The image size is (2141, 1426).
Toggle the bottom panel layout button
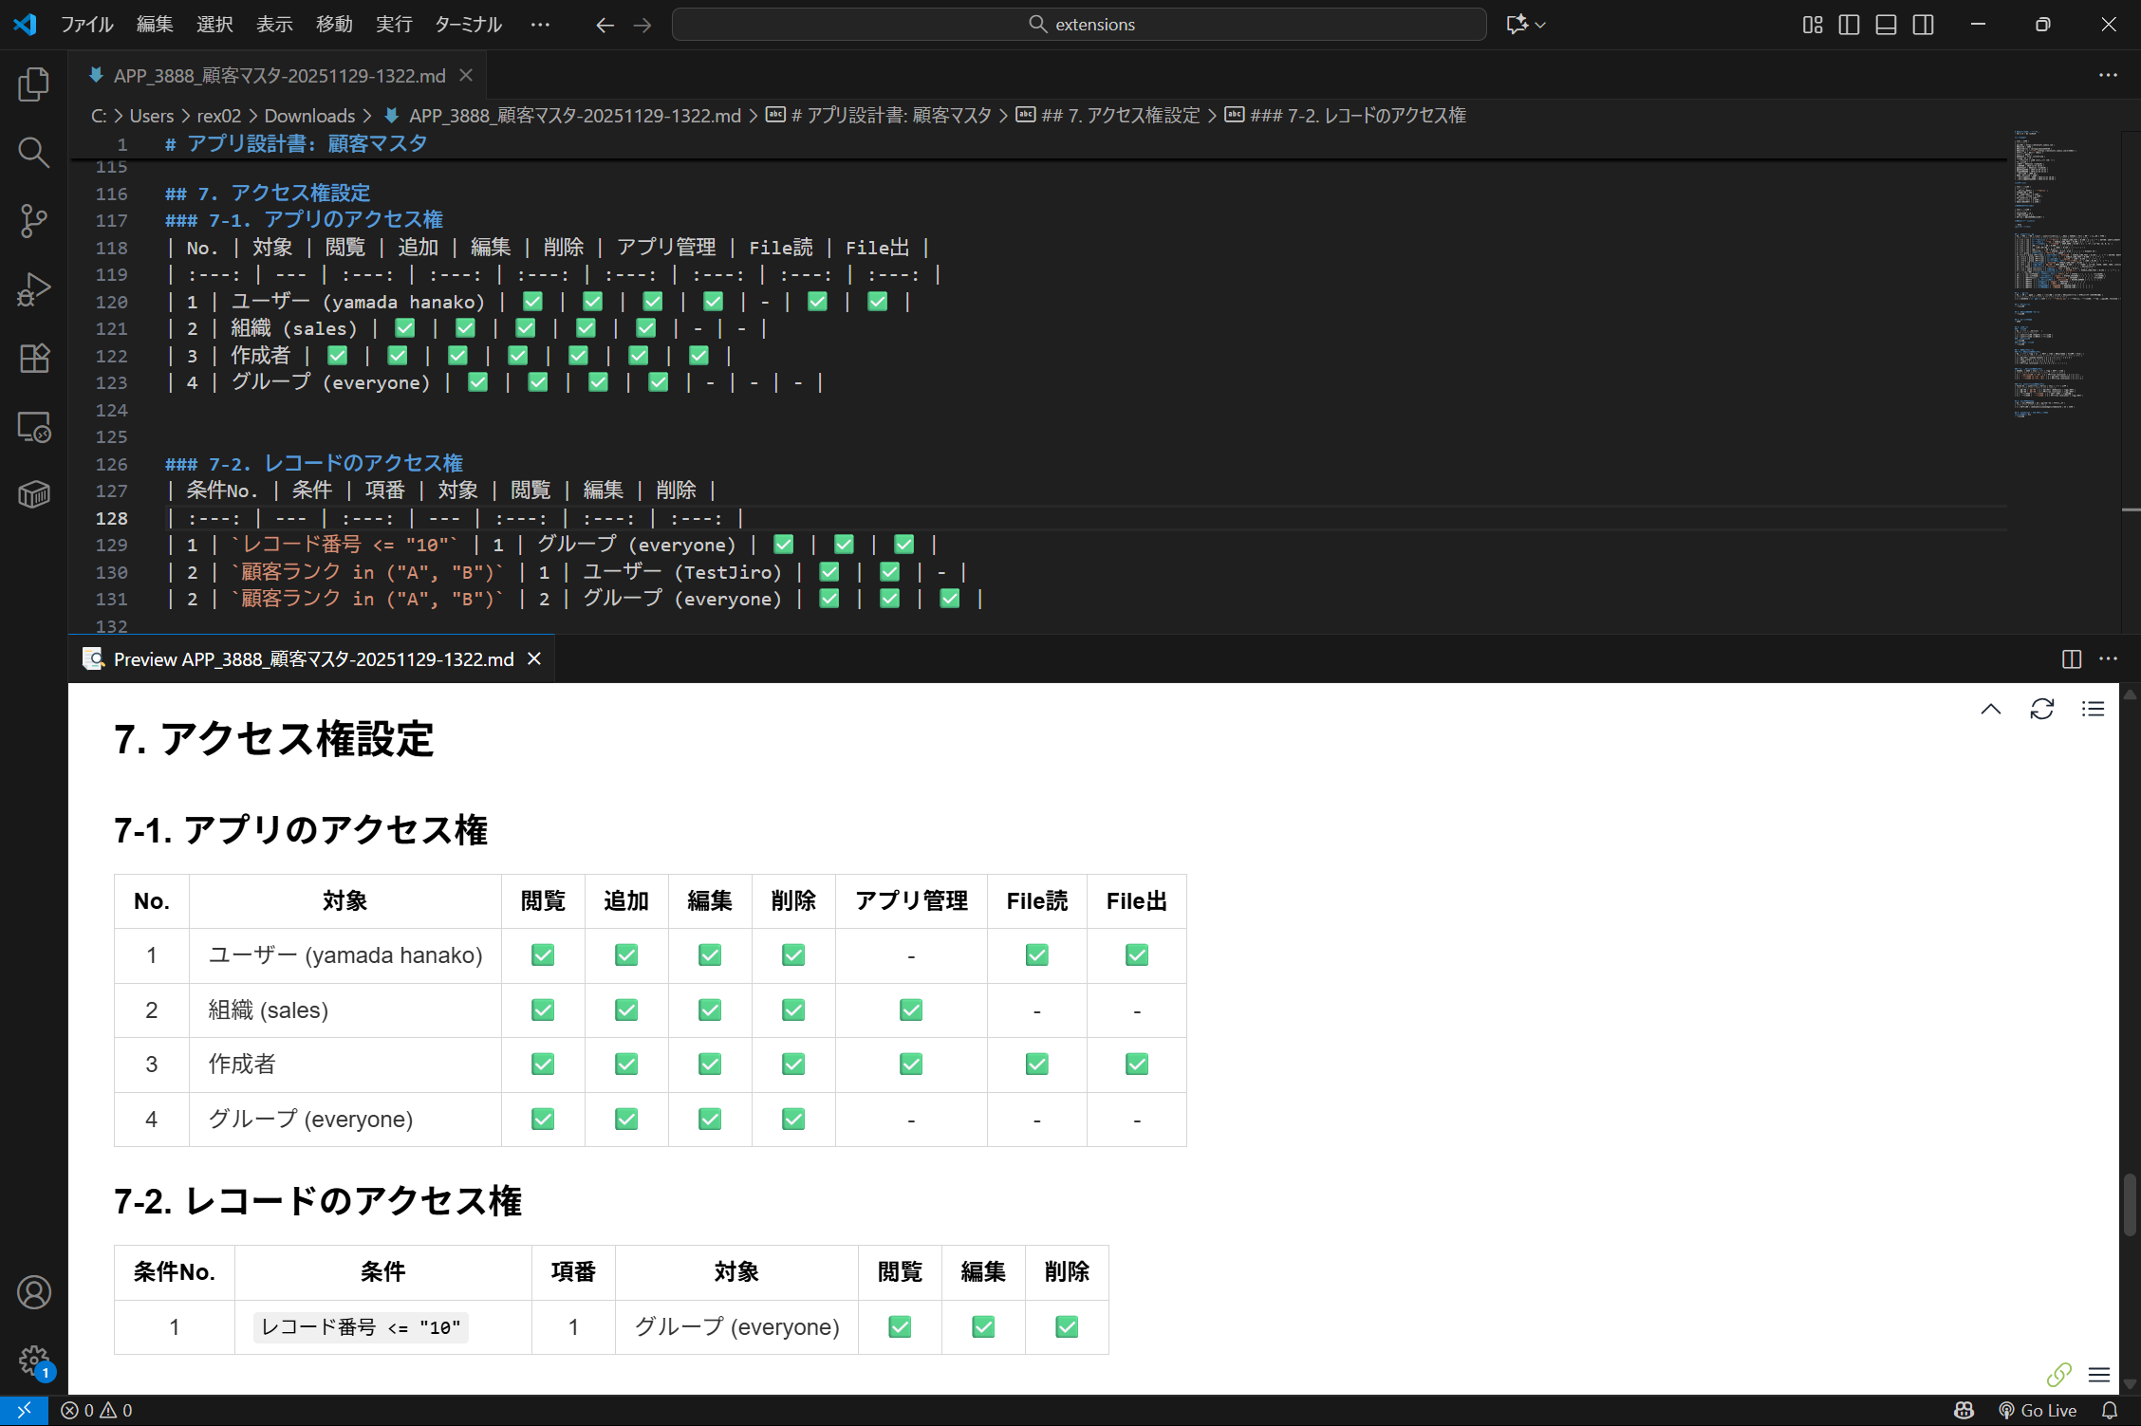pos(1886,25)
